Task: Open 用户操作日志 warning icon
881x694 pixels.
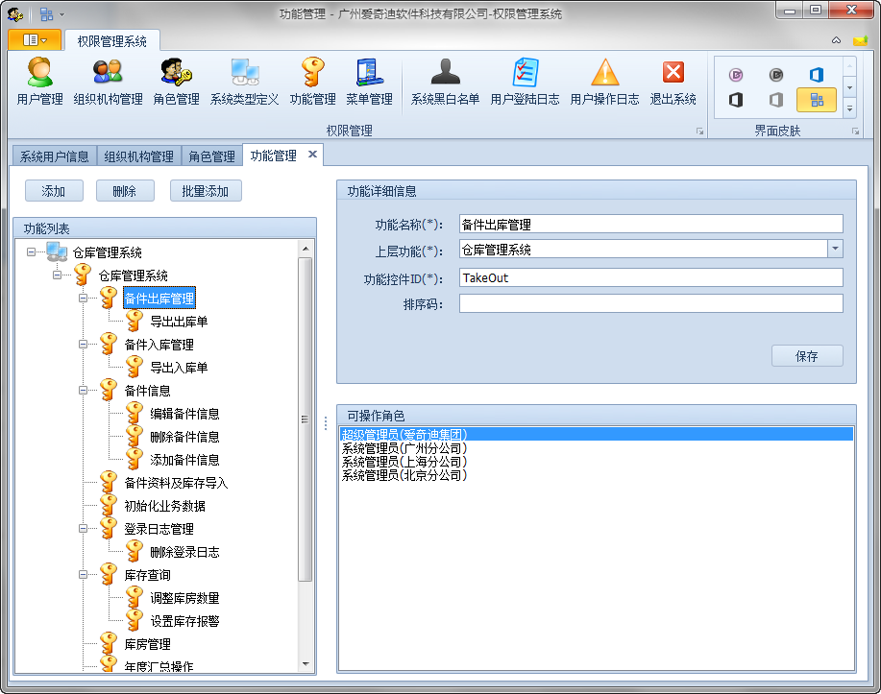Action: click(x=604, y=82)
